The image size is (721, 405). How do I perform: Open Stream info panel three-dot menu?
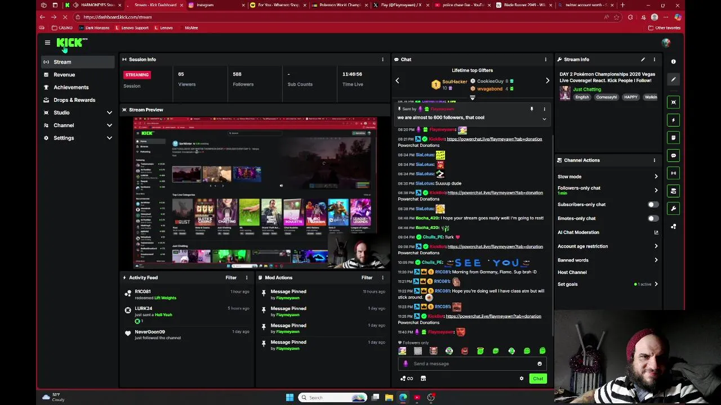(655, 59)
